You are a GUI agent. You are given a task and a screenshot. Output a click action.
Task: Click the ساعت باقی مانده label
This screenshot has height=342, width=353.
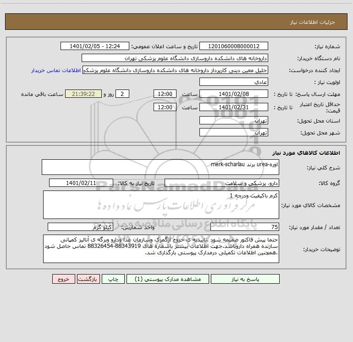tap(42, 94)
